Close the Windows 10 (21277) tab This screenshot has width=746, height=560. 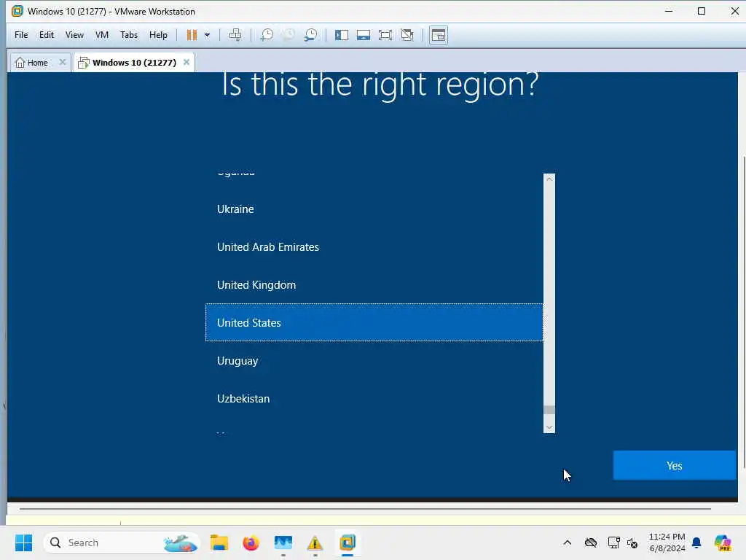click(x=186, y=62)
